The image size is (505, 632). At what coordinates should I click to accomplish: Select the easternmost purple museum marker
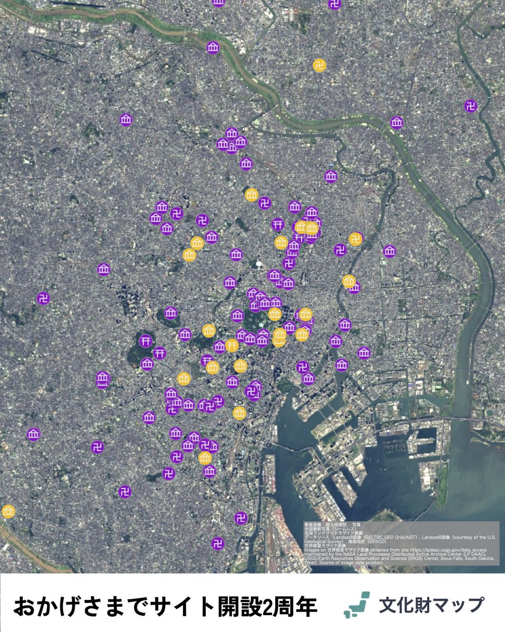(397, 123)
